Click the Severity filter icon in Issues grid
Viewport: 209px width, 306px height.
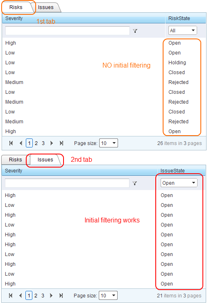pos(135,183)
